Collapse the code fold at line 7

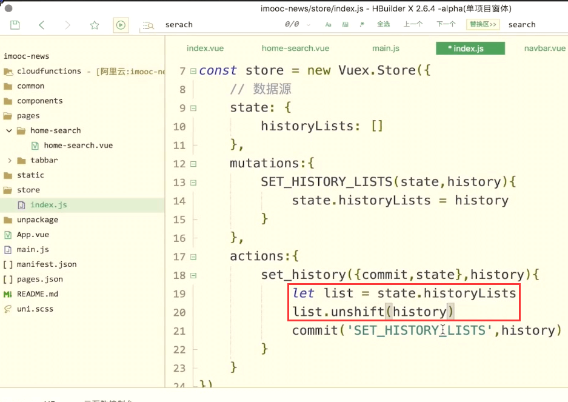pyautogui.click(x=193, y=71)
